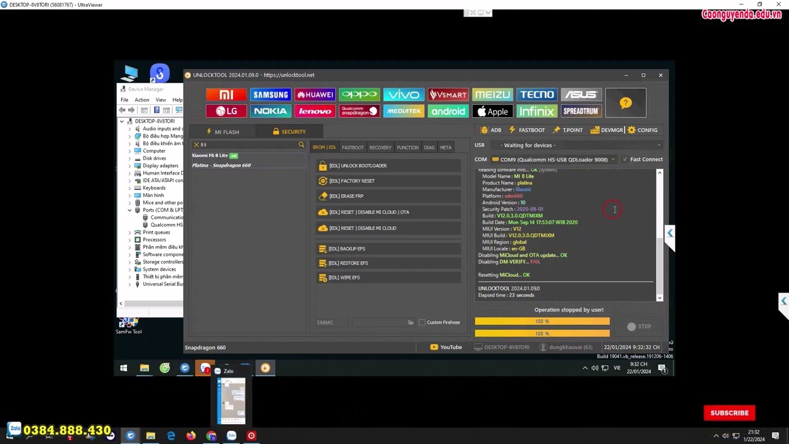Select the Lenovo brand logo
Viewport: 789px width, 444px height.
click(x=315, y=111)
